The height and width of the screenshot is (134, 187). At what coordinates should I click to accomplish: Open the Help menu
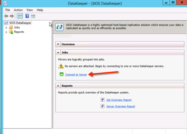(x=40, y=10)
